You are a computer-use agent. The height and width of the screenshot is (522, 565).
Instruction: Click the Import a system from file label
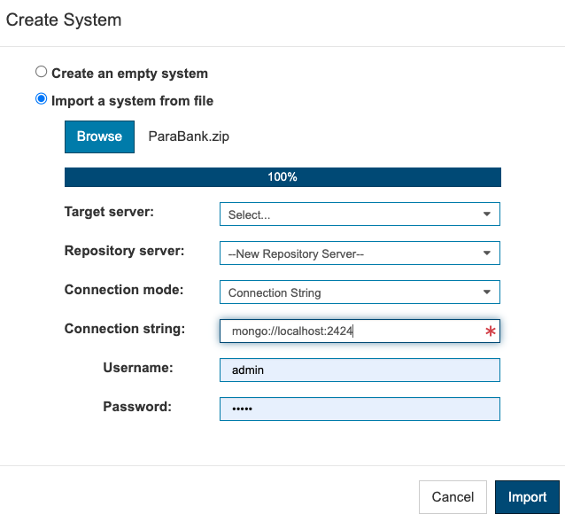pyautogui.click(x=132, y=100)
